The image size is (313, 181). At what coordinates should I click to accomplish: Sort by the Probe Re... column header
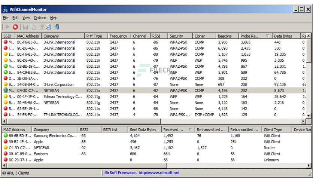[255, 36]
